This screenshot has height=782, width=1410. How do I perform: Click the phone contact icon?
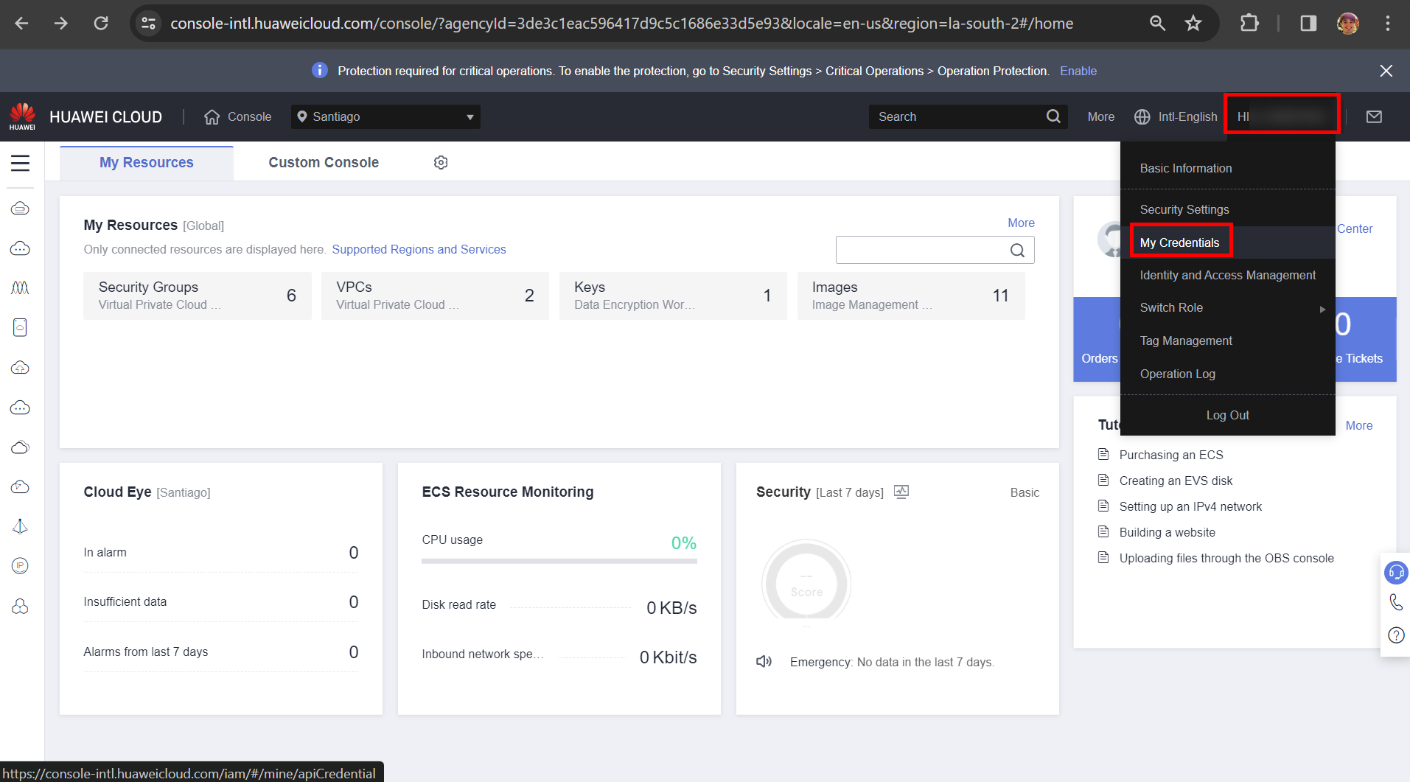pos(1396,603)
